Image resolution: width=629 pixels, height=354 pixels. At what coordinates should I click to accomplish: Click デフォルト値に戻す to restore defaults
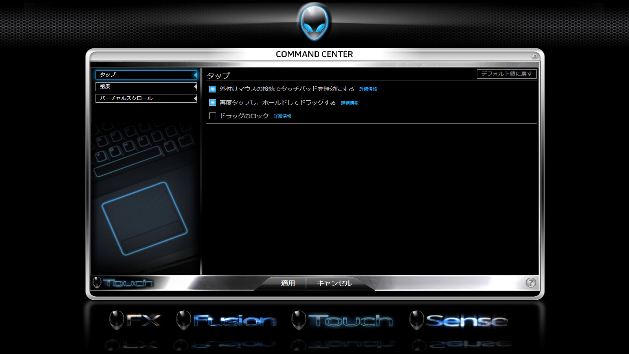pyautogui.click(x=506, y=74)
